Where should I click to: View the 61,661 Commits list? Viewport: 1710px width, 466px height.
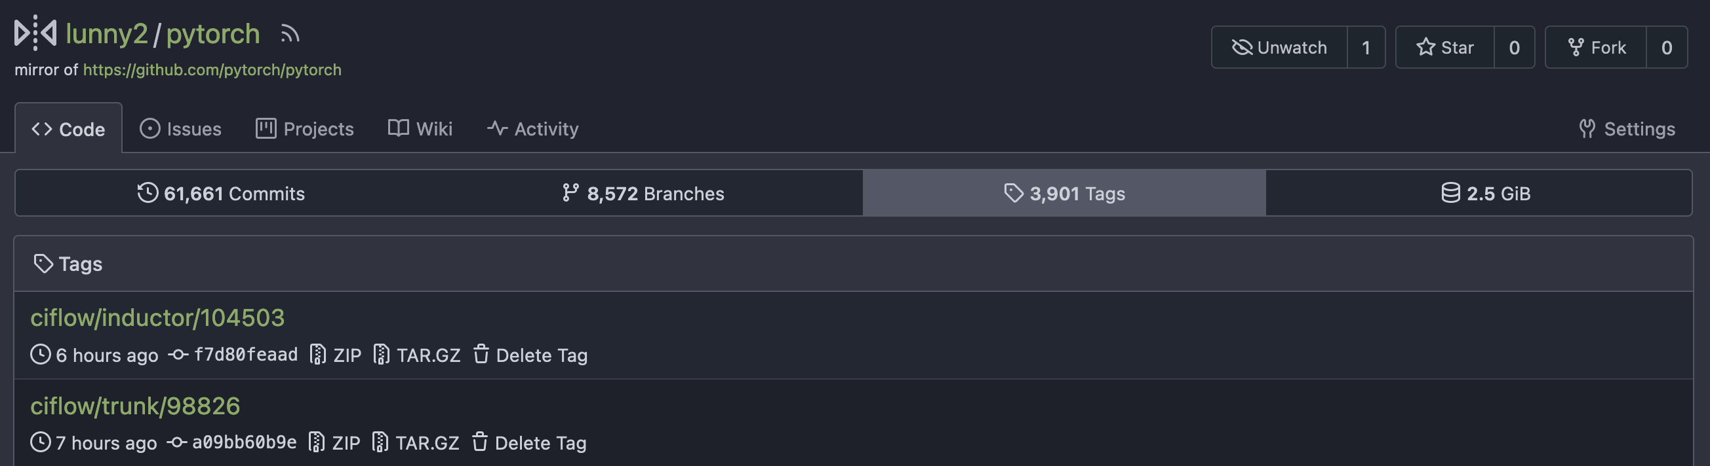[x=221, y=194]
